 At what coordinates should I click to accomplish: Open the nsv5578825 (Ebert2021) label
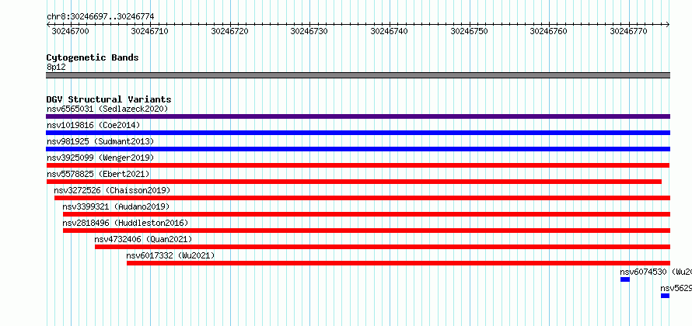(x=98, y=174)
